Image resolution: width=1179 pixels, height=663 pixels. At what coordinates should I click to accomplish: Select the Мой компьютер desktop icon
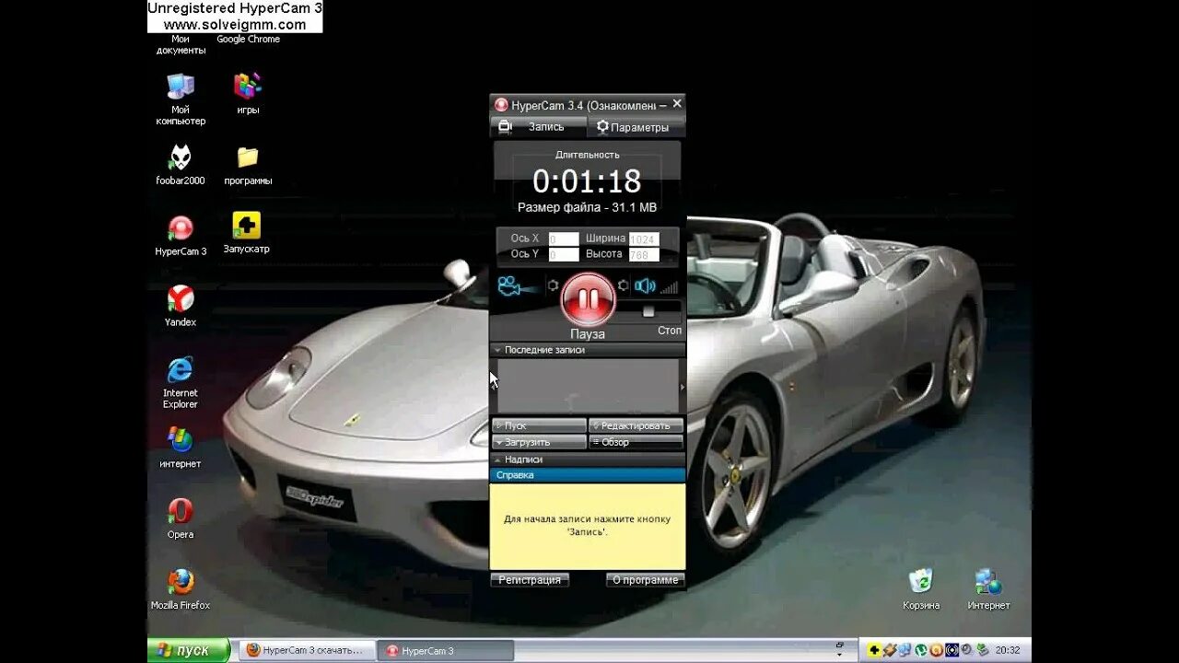[x=181, y=99]
